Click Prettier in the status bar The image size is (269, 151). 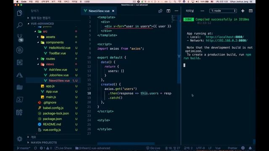[x=232, y=148]
